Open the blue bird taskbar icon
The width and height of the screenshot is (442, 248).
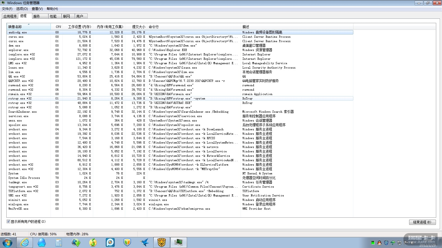[144, 242]
